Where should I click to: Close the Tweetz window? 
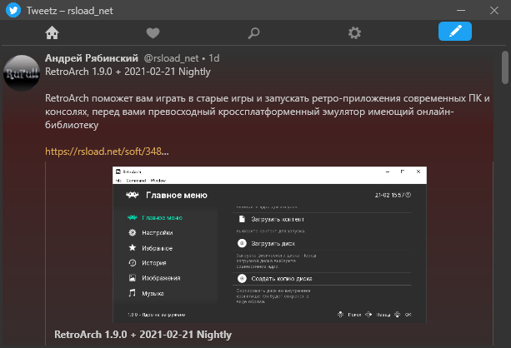[x=494, y=11]
